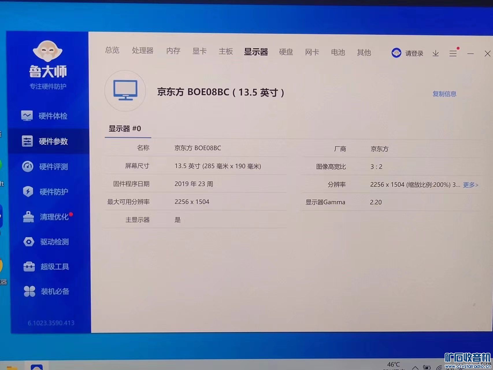Minimize the 鲁大师 window
This screenshot has width=493, height=370.
pos(470,54)
